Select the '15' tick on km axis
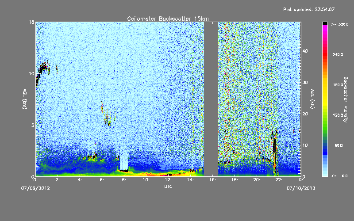This screenshot has width=354, height=221. (x=31, y=22)
